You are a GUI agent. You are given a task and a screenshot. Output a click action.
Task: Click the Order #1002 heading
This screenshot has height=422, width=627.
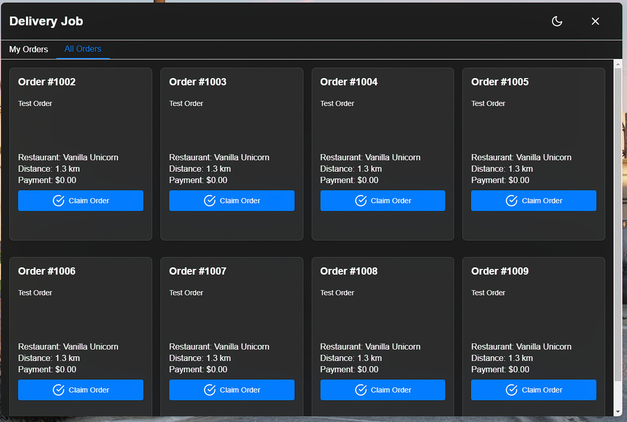(x=47, y=82)
